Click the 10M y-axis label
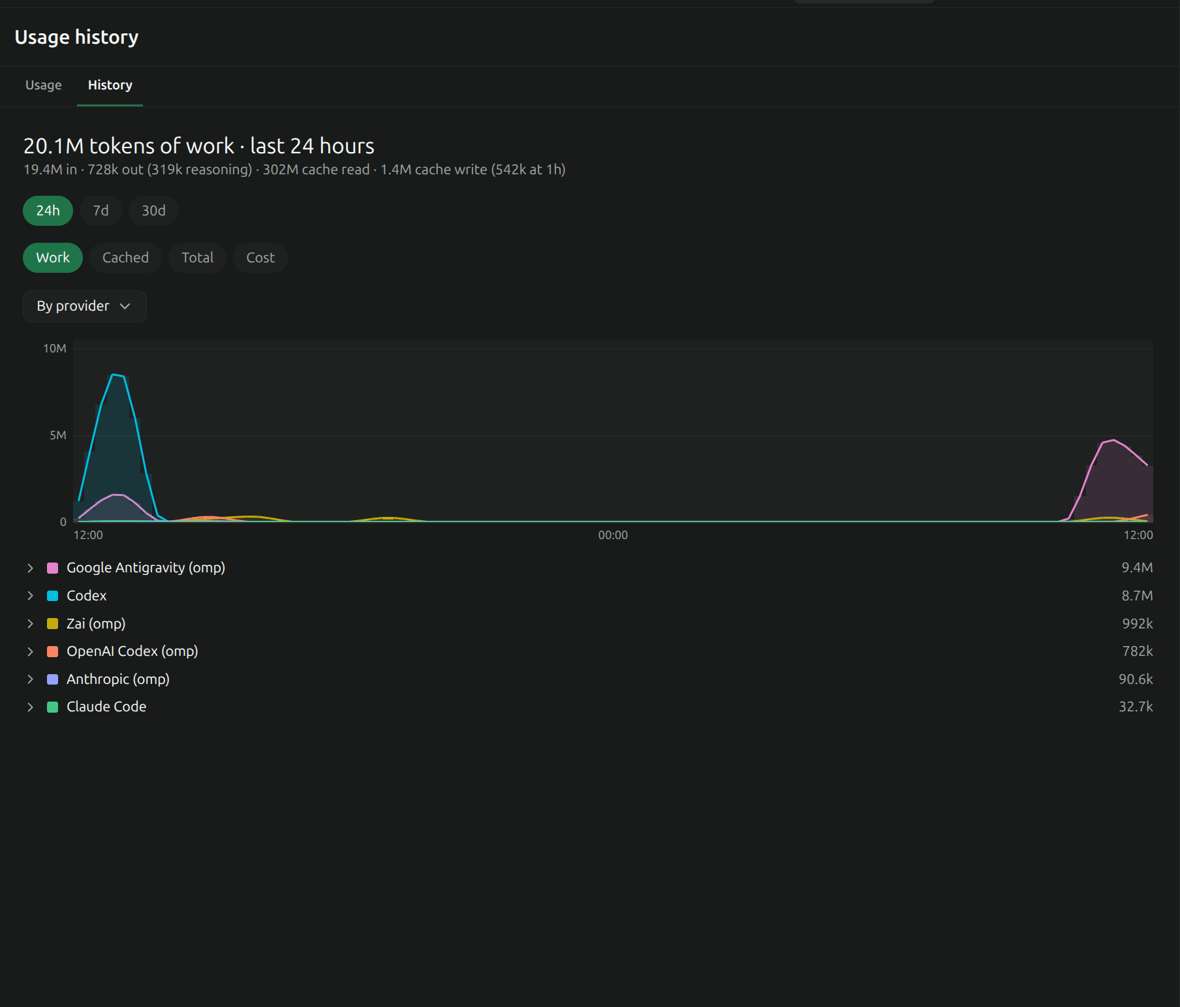Viewport: 1180px width, 1007px height. 55,349
